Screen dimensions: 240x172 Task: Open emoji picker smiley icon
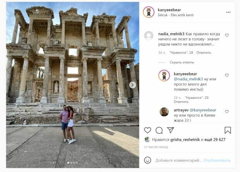147,160
